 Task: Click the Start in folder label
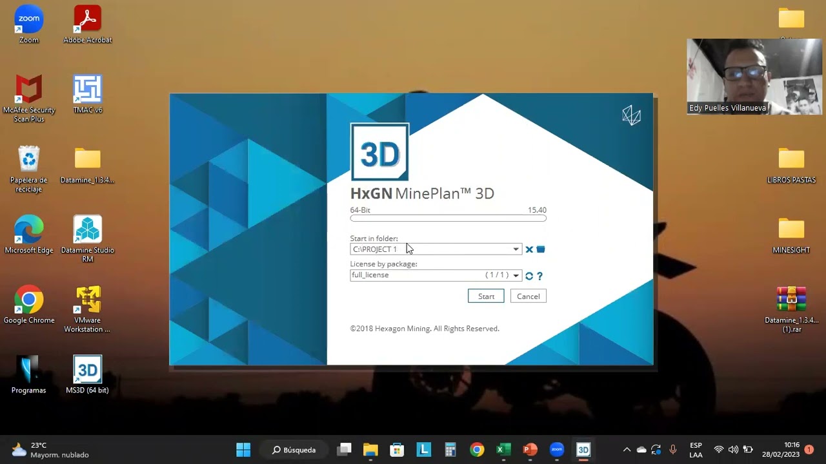(374, 238)
